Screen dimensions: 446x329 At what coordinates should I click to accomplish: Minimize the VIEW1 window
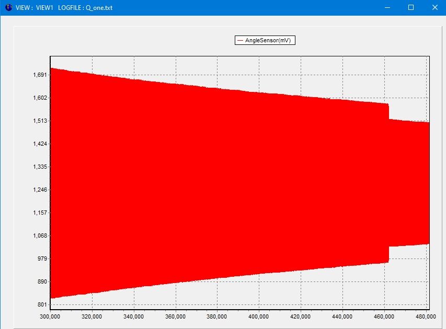[387, 7]
